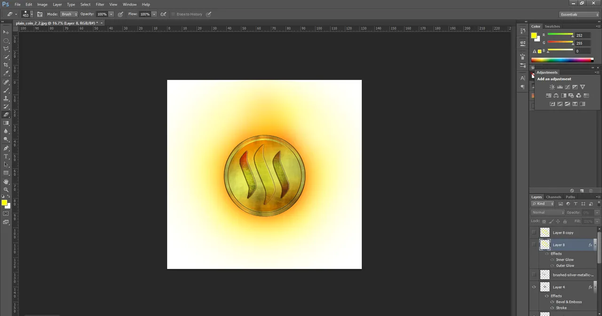Add a Brightness/Contrast adjustment
This screenshot has width=602, height=316.
552,87
